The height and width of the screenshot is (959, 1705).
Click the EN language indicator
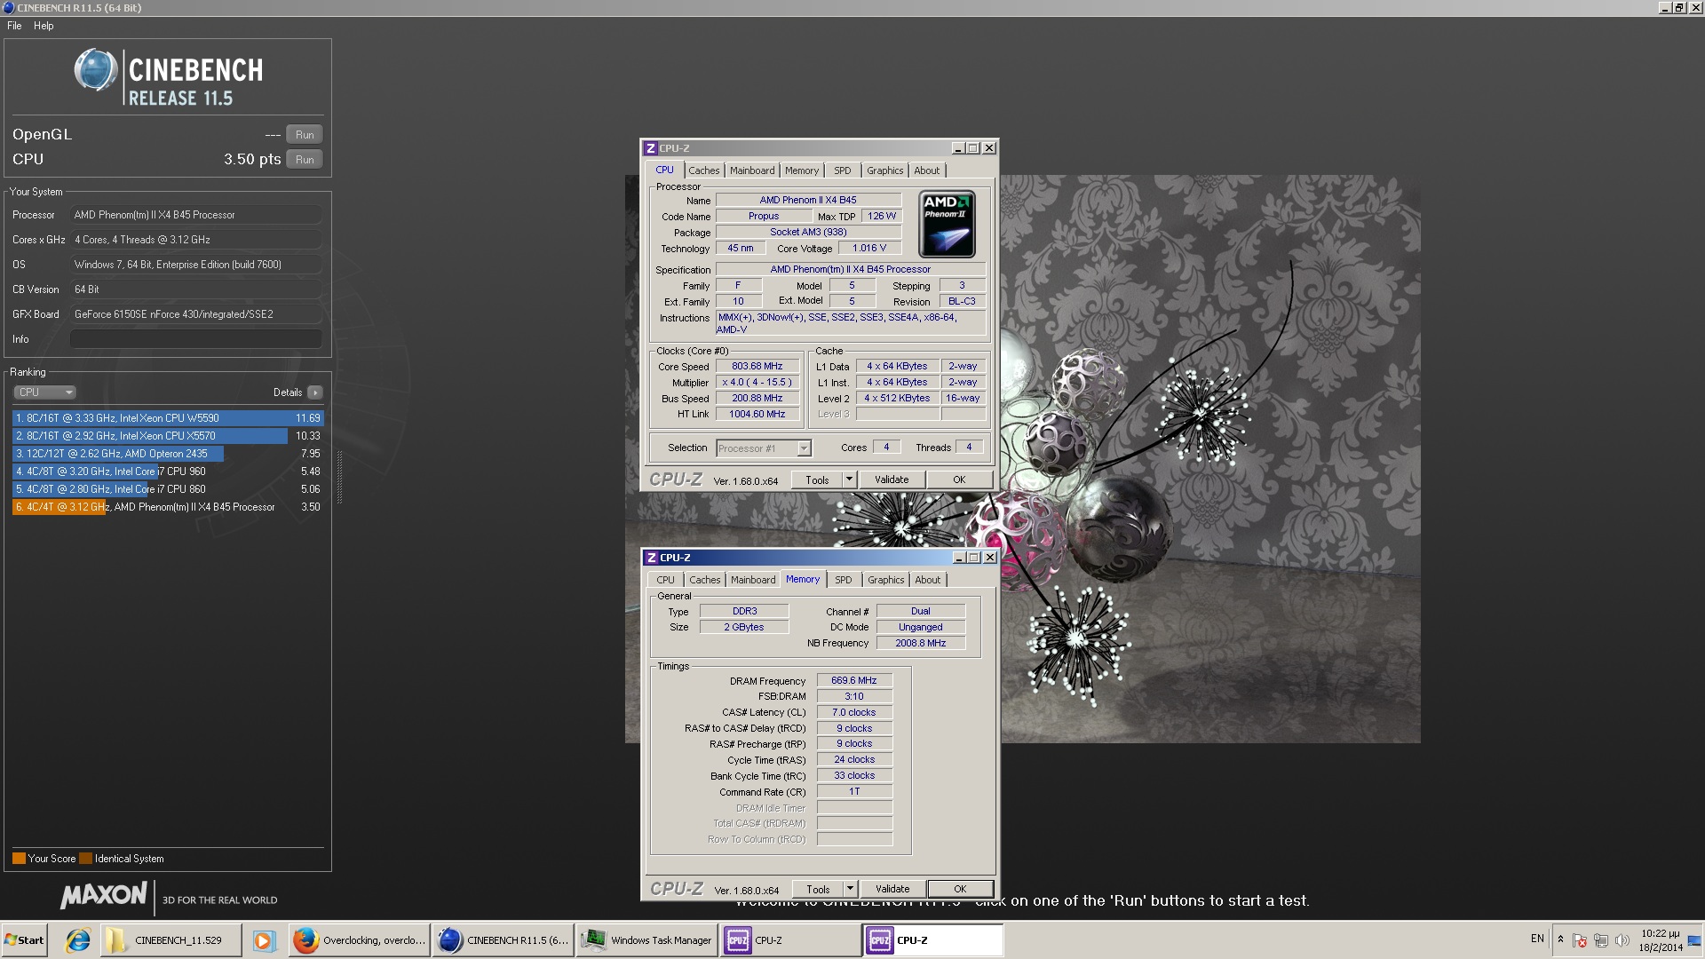pos(1537,939)
